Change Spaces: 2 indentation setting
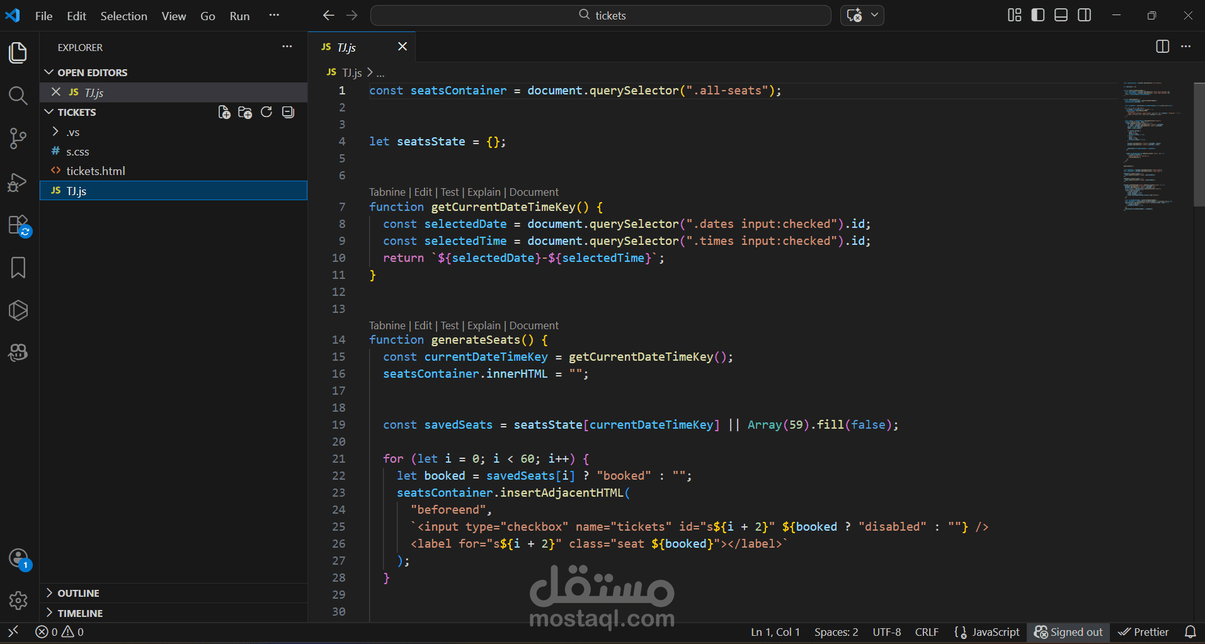Viewport: 1205px width, 644px height. click(837, 632)
